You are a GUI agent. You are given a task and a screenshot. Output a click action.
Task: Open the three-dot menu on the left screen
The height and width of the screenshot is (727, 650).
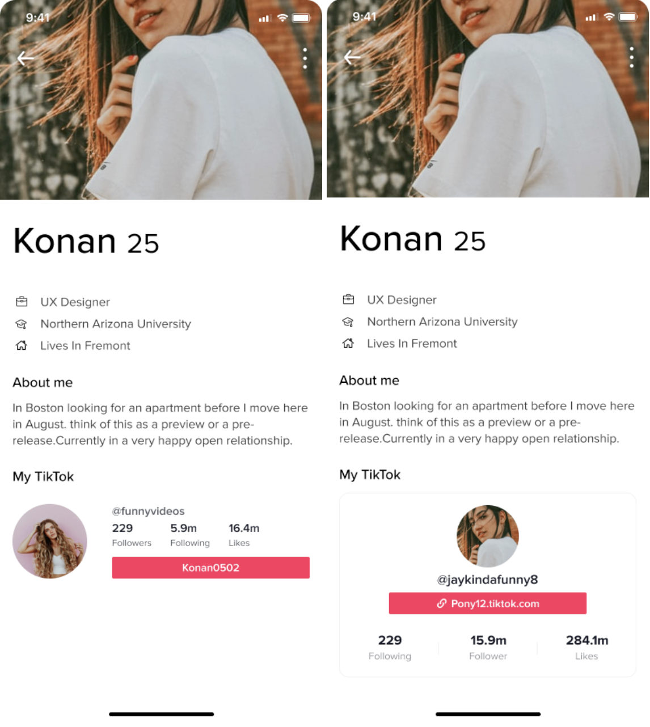pyautogui.click(x=305, y=58)
